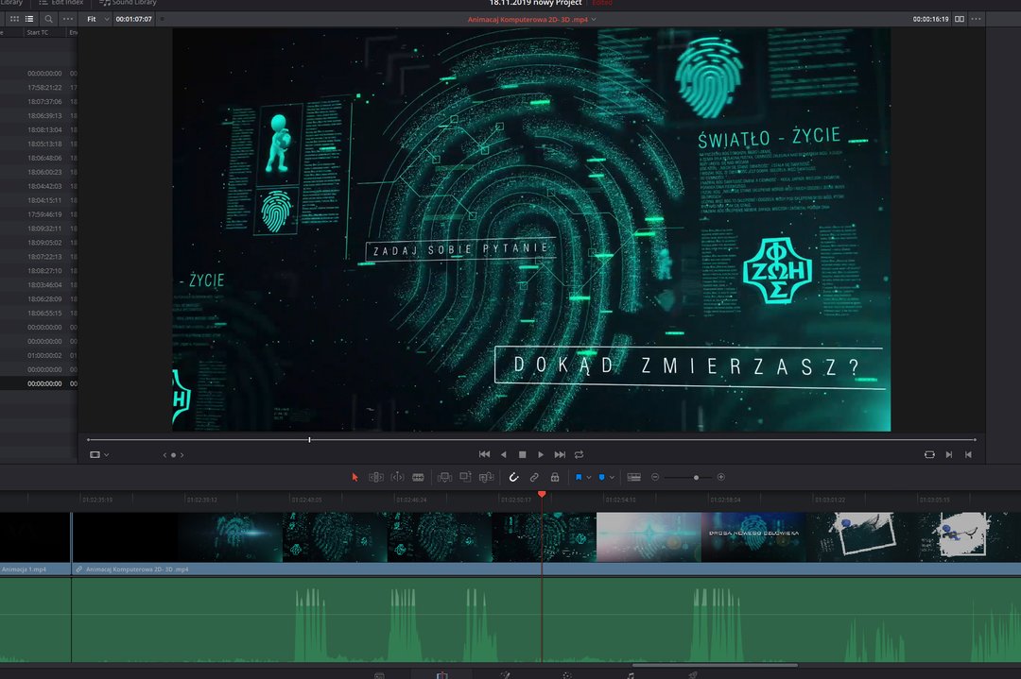Toggle linked selection chain icon
Viewport: 1021px width, 679px height.
[534, 478]
